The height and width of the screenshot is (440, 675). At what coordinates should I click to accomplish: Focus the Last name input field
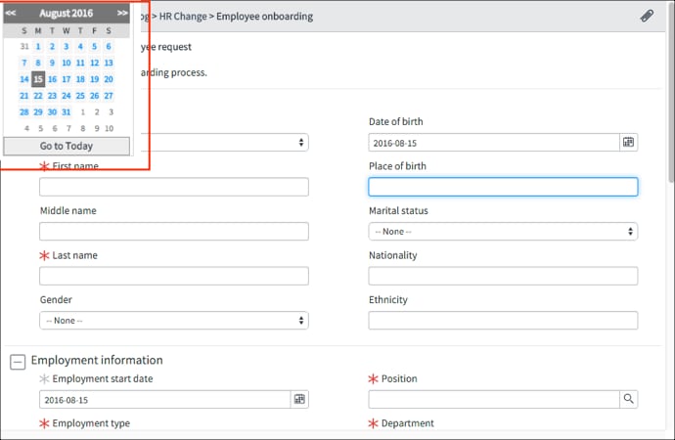click(x=174, y=276)
